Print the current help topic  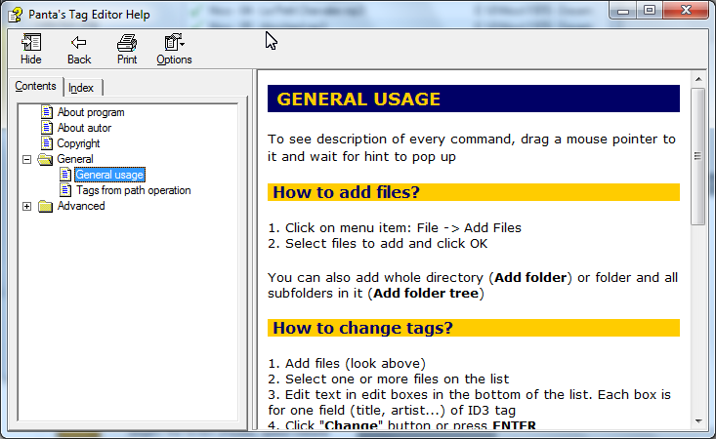(x=127, y=49)
